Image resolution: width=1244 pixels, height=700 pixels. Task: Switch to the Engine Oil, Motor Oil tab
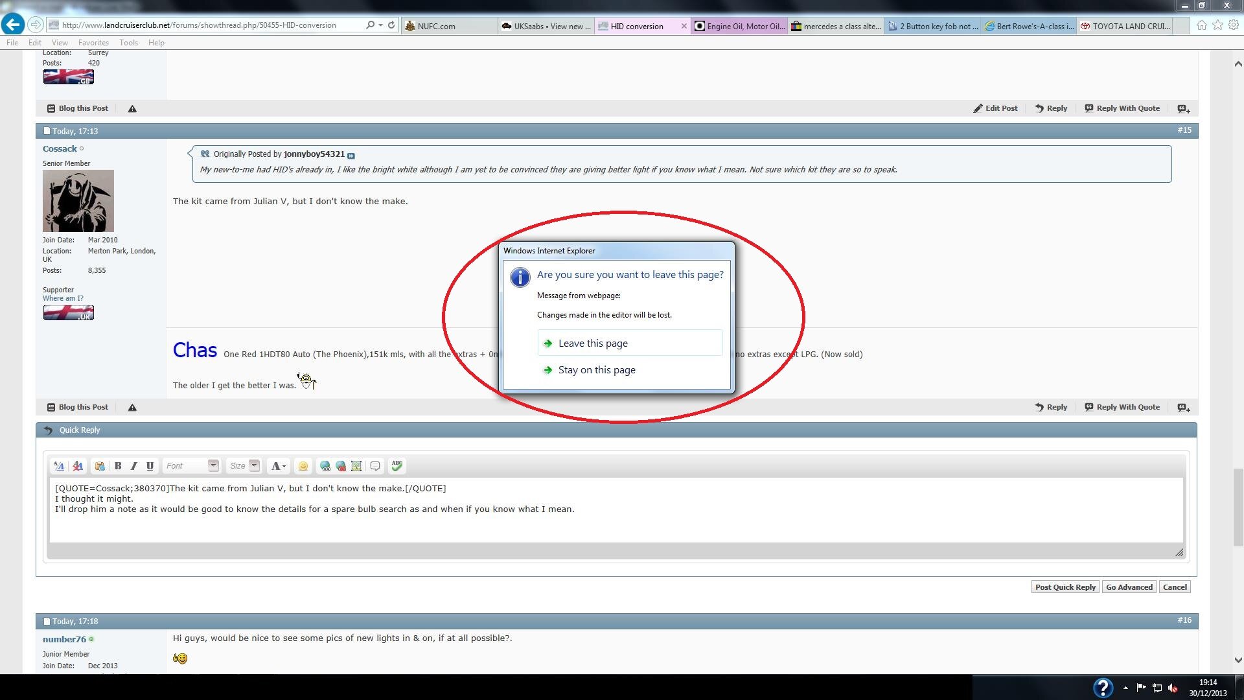[x=739, y=26]
